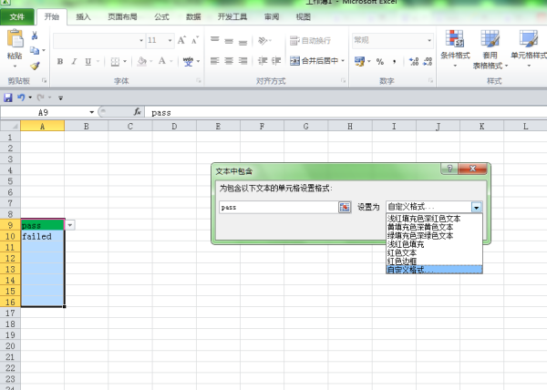Switch to the 插入 (Insert) tab
The width and height of the screenshot is (547, 390).
[83, 16]
